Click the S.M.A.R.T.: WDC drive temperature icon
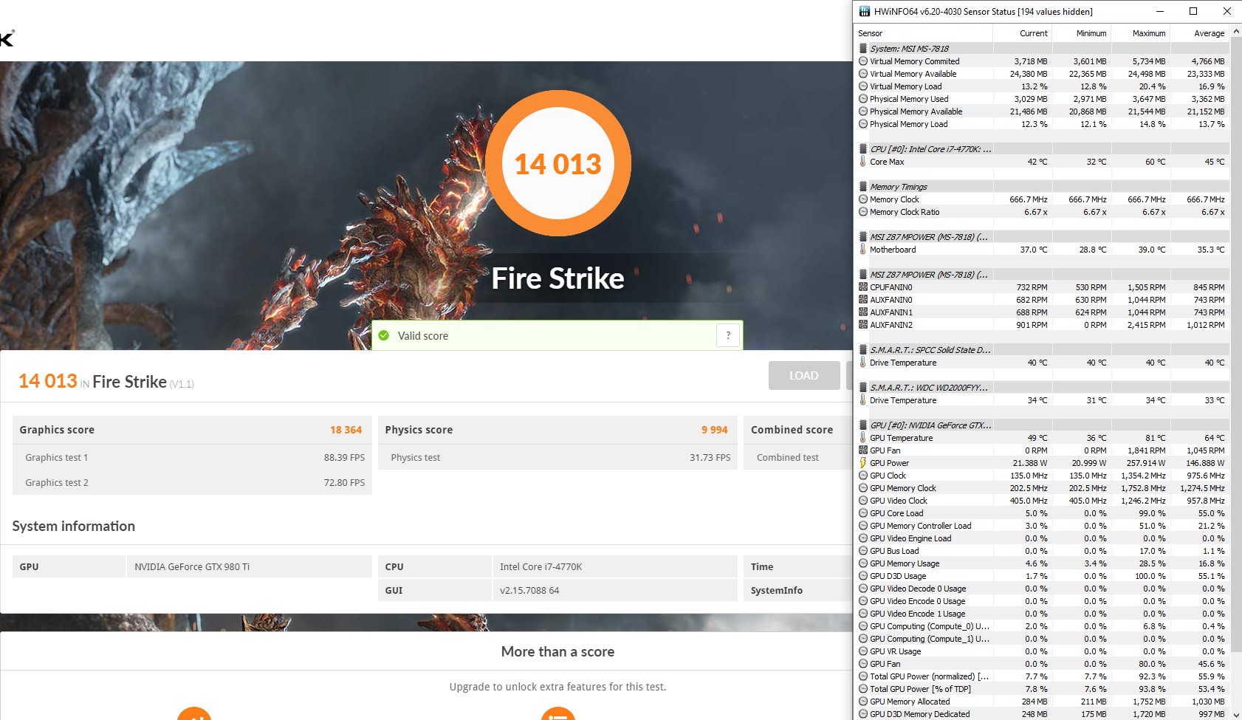This screenshot has width=1242, height=720. 863,400
